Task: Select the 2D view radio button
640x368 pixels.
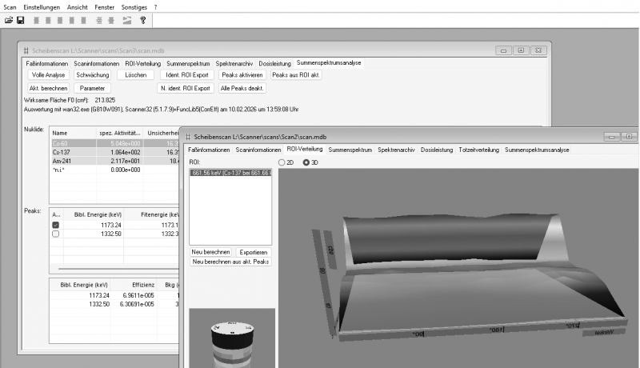Action: pos(282,162)
